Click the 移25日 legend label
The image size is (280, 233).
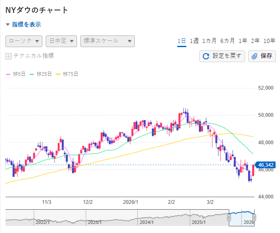[44, 74]
